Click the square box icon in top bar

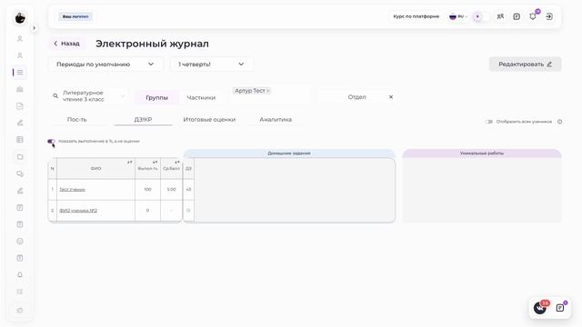517,16
